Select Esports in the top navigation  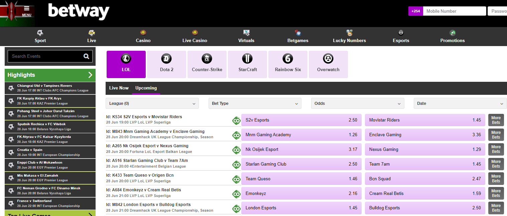click(x=401, y=36)
